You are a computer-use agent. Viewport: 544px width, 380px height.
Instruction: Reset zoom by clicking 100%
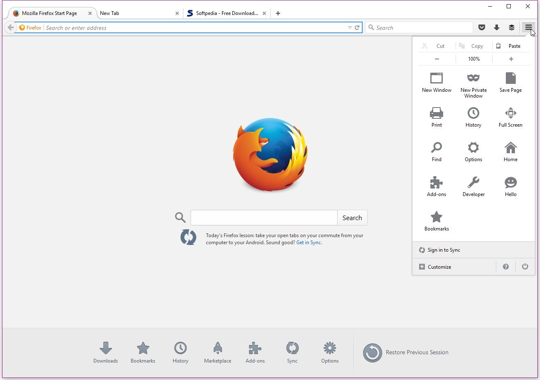(474, 59)
